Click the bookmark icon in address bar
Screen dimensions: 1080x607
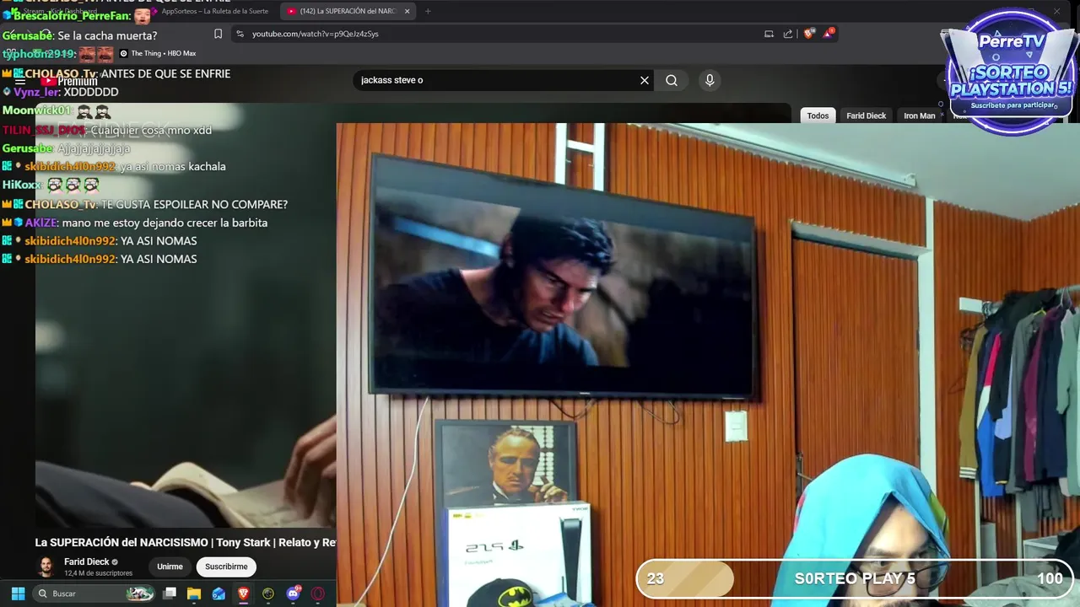pyautogui.click(x=218, y=34)
